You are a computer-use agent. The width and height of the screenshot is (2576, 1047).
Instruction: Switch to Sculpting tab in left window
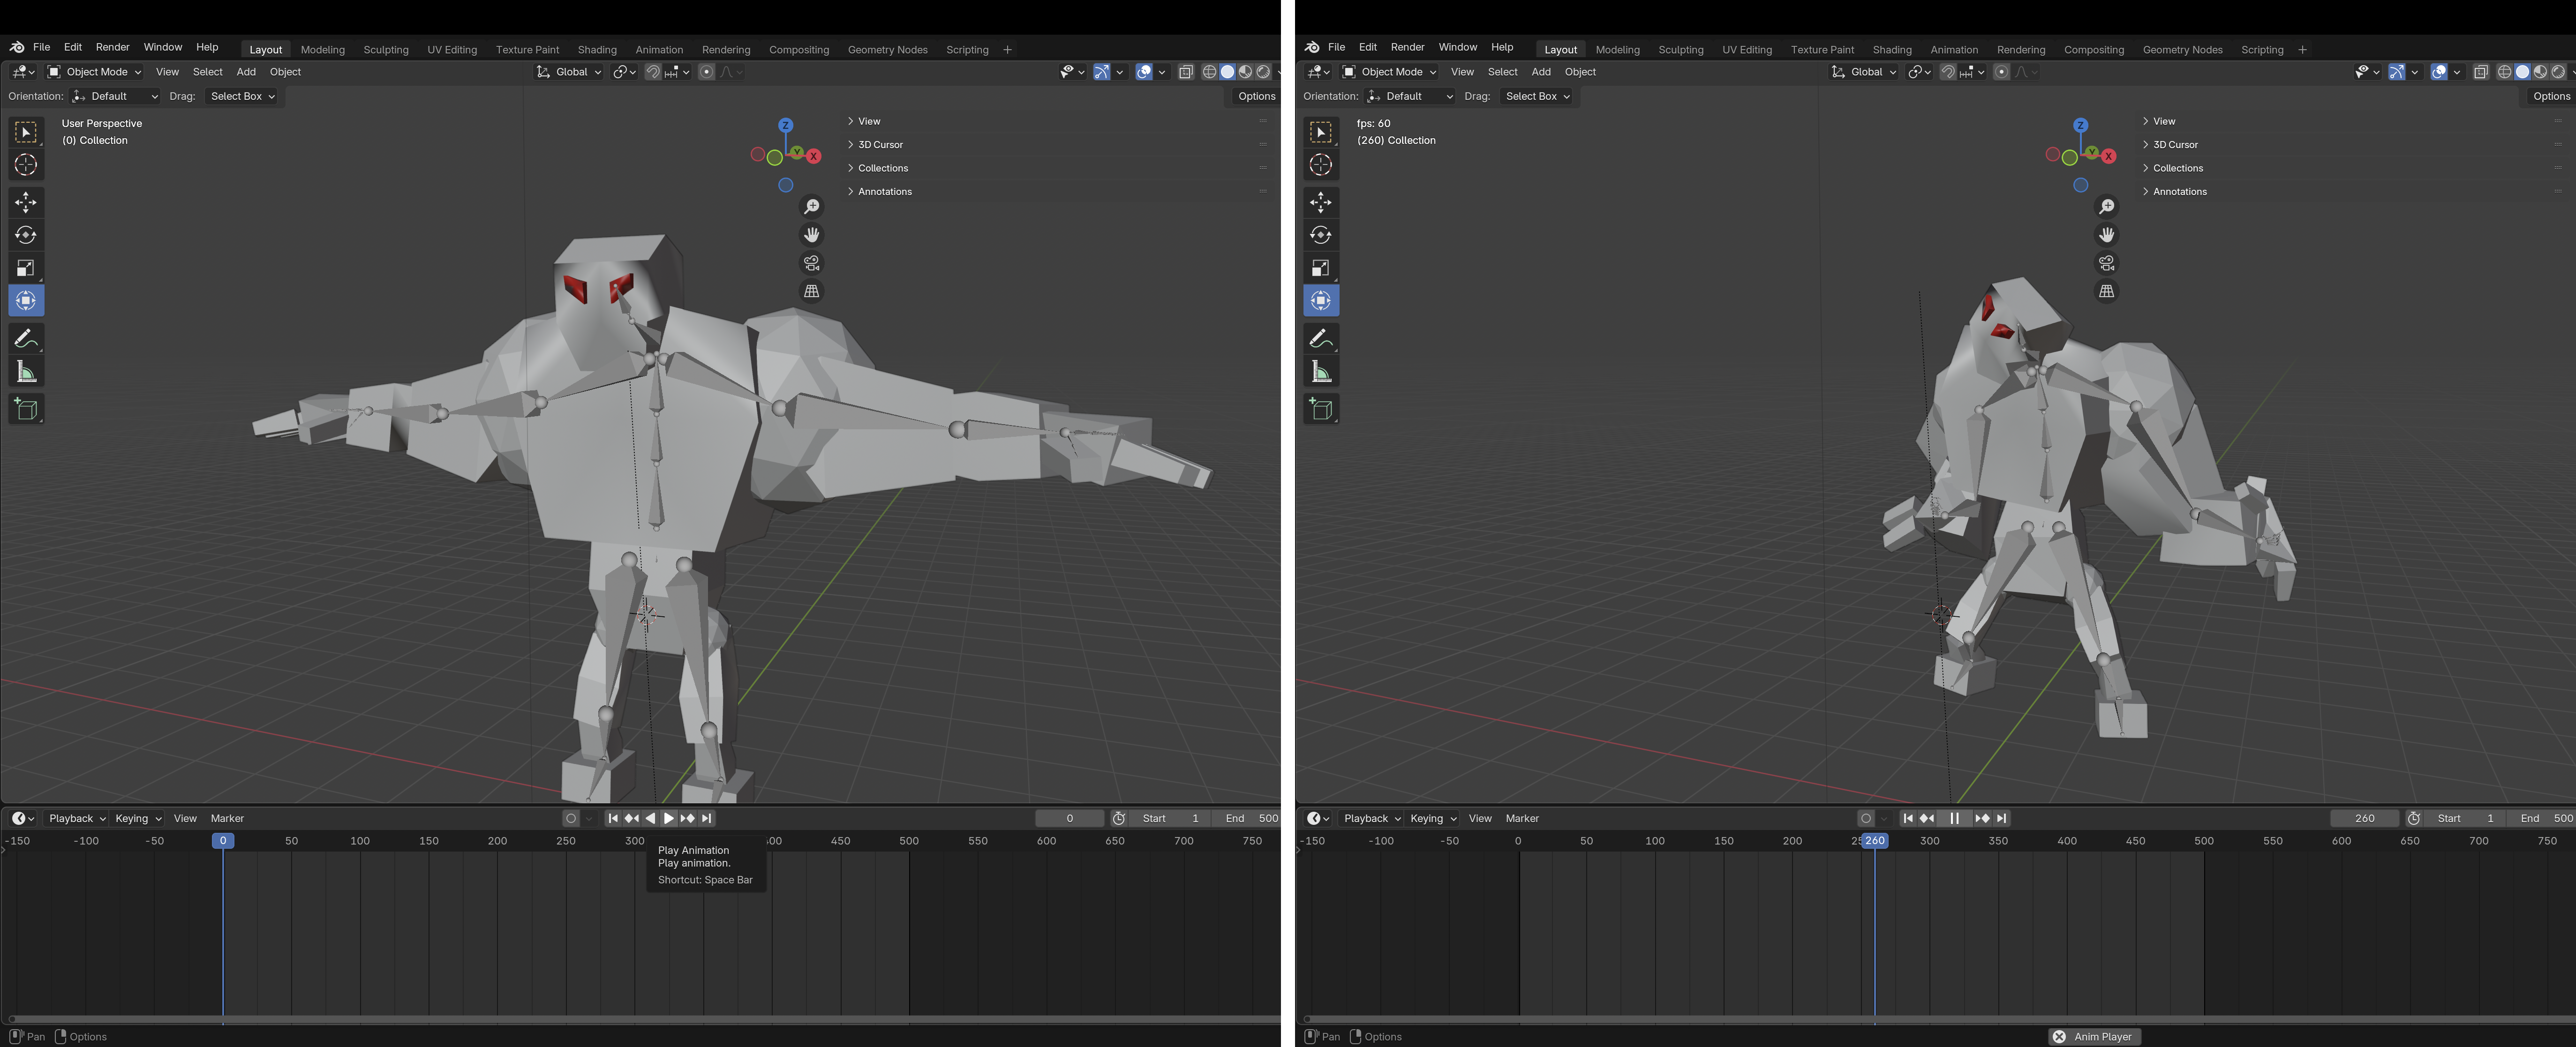pos(386,50)
